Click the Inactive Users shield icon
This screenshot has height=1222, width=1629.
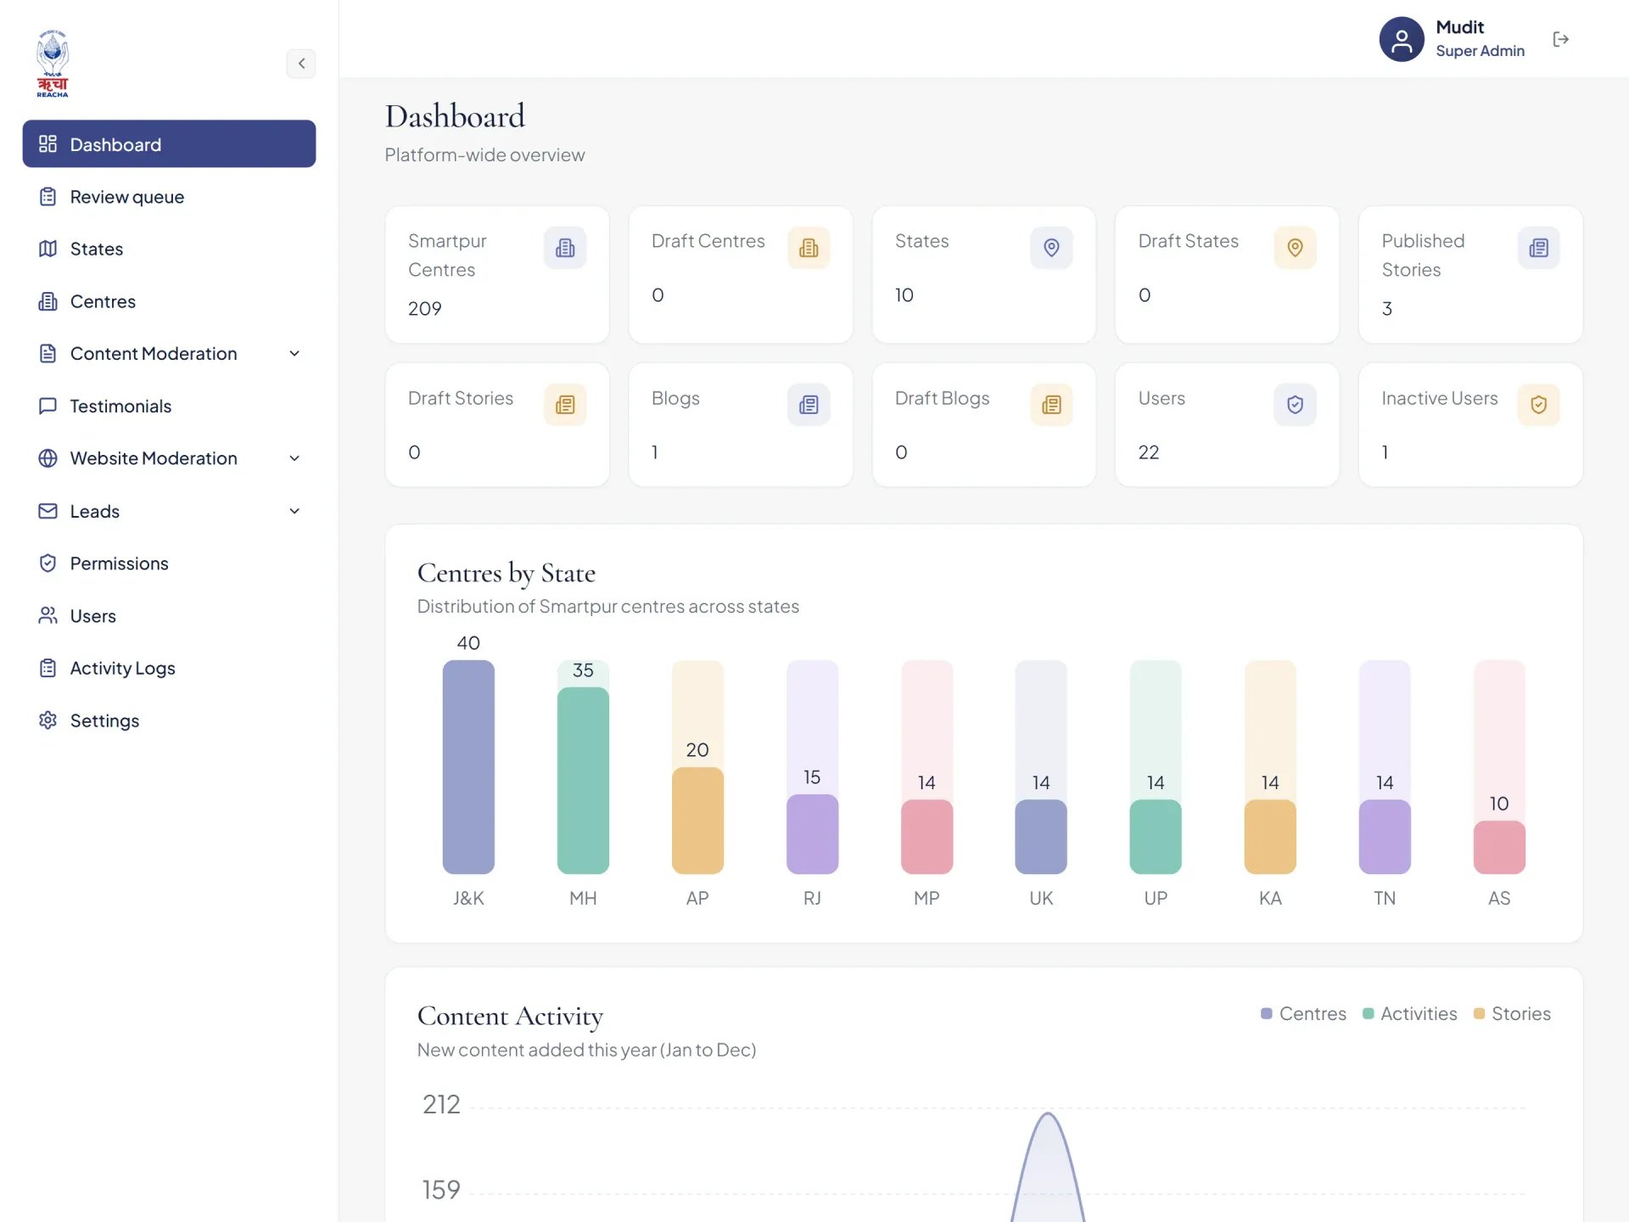point(1538,405)
